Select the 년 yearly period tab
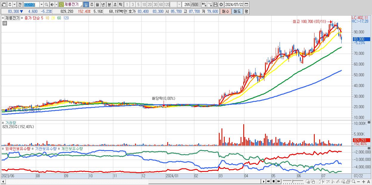Screen dimensions: 372x185 click(103, 4)
